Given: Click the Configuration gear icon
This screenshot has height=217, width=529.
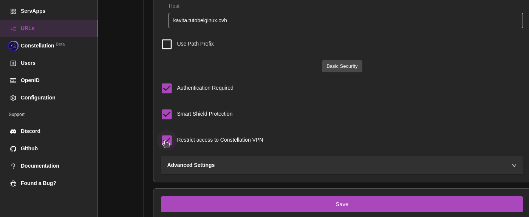Looking at the screenshot, I should tap(13, 98).
